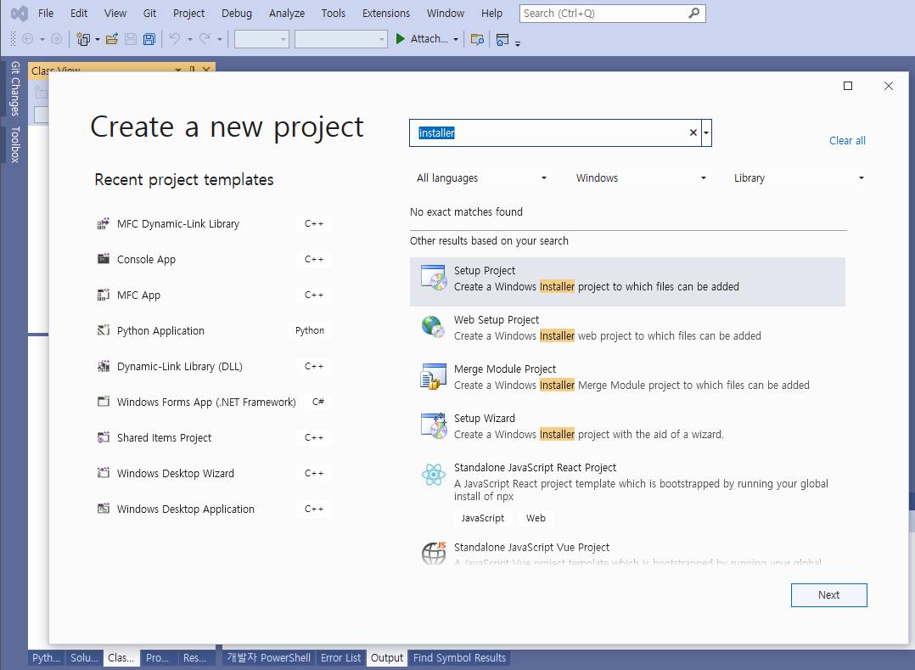This screenshot has width=915, height=670.
Task: Open the Tools menu
Action: (334, 13)
